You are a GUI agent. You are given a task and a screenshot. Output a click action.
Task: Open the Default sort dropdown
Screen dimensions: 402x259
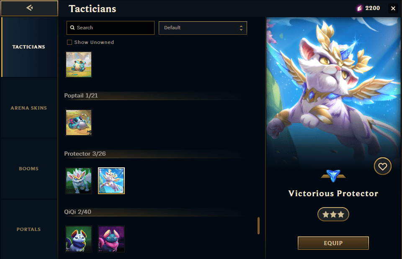point(203,28)
